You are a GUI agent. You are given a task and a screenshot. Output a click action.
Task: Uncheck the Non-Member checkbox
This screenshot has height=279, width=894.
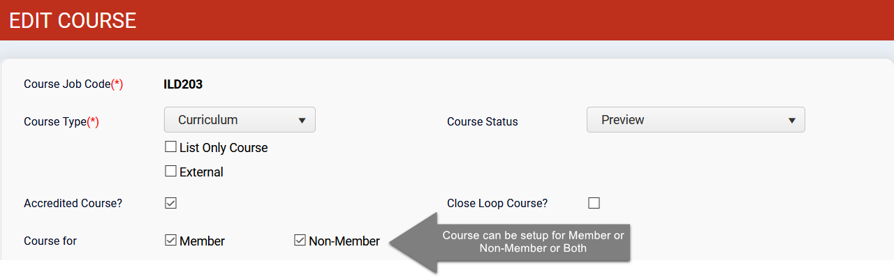[300, 241]
